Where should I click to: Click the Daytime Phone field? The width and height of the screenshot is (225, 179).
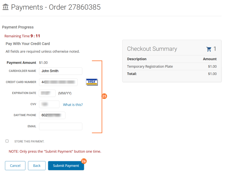point(52,115)
